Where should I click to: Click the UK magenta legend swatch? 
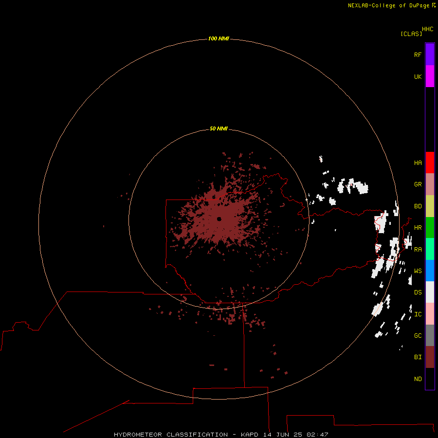430,76
